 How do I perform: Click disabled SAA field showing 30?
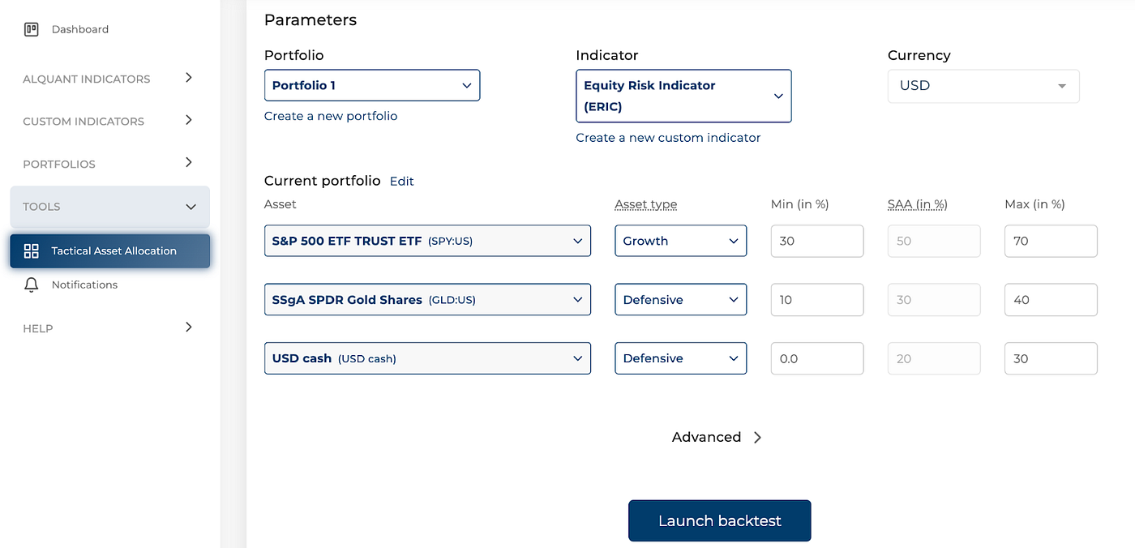pos(934,300)
